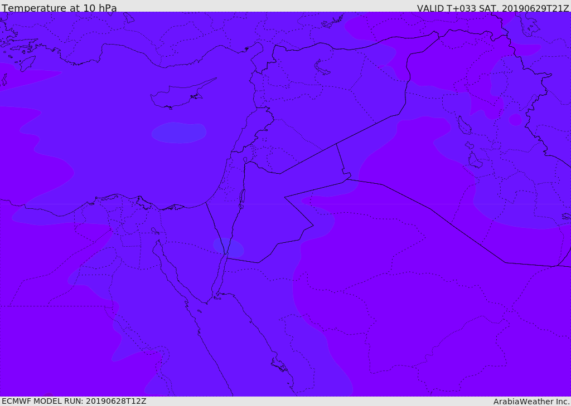Click the small purple oval over Iraq

(x=515, y=120)
